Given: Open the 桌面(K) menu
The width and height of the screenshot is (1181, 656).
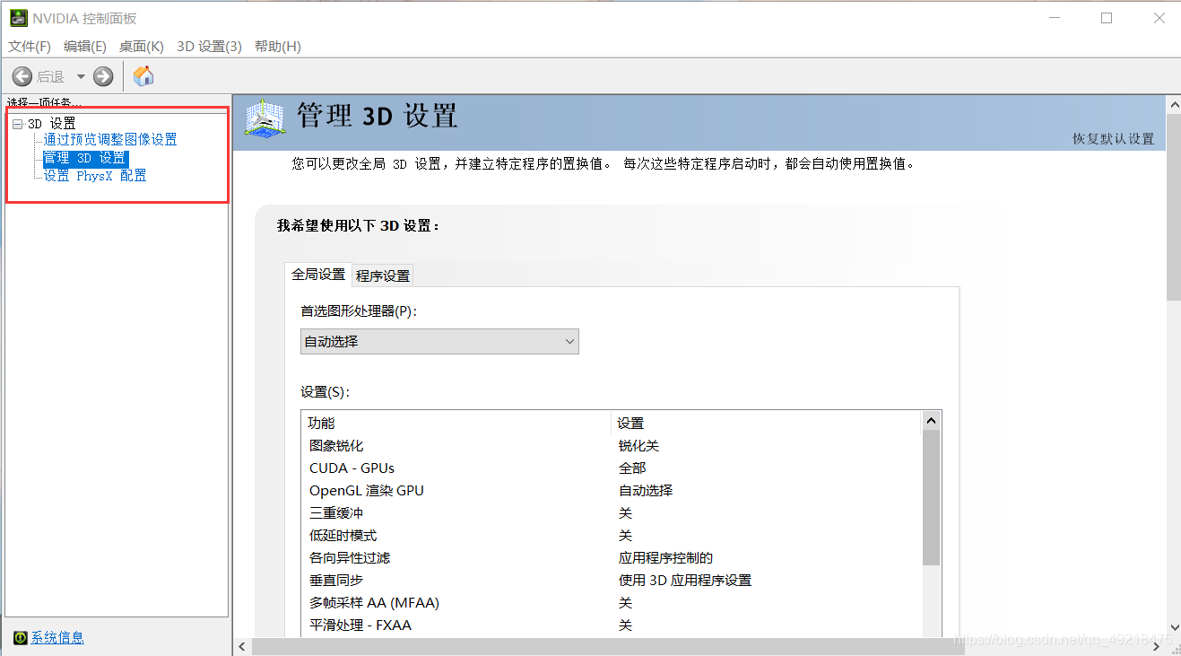Looking at the screenshot, I should pos(142,46).
